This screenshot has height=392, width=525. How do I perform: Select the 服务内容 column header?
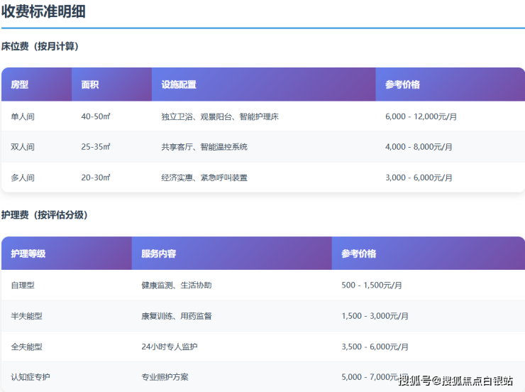coord(159,254)
